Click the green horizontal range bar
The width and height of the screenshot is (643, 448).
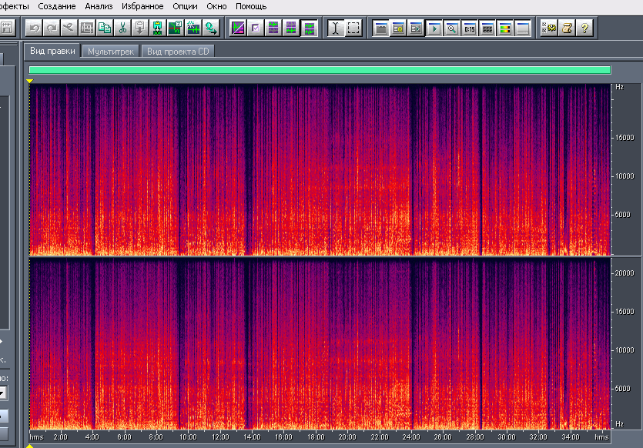(x=320, y=70)
